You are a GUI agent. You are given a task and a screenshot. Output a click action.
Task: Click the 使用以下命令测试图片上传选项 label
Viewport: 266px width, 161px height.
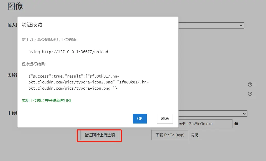(x=50, y=40)
